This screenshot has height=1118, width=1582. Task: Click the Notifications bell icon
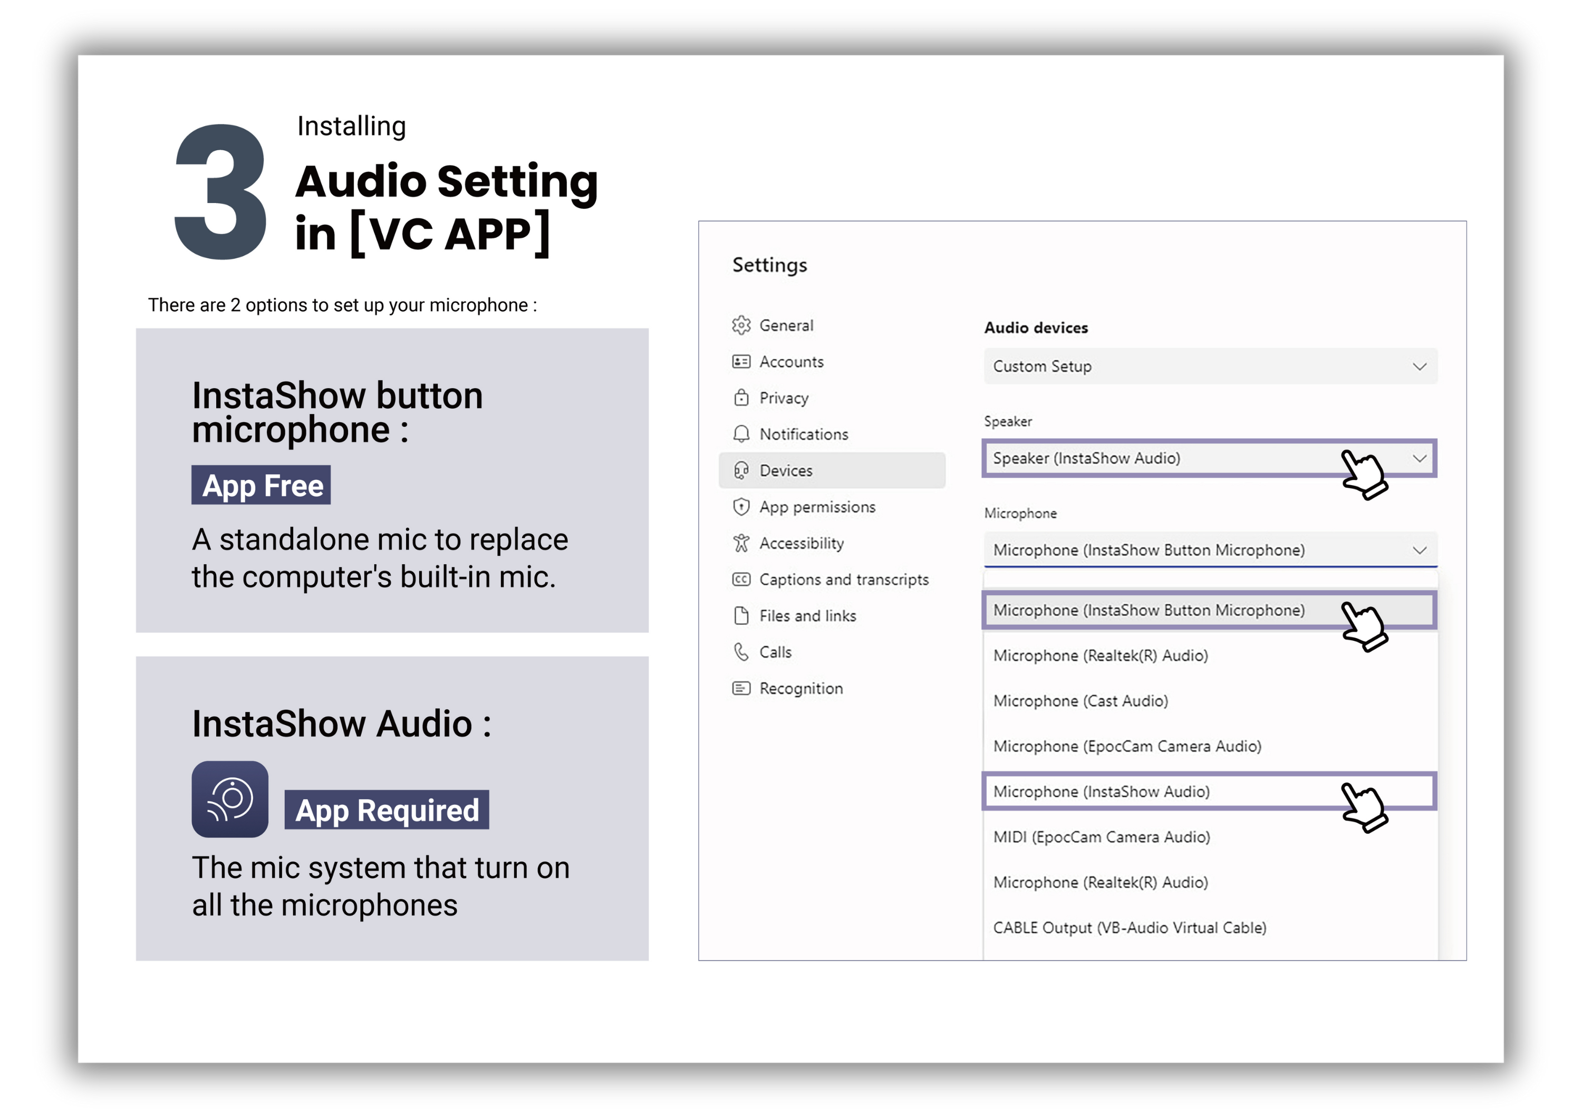(x=741, y=434)
